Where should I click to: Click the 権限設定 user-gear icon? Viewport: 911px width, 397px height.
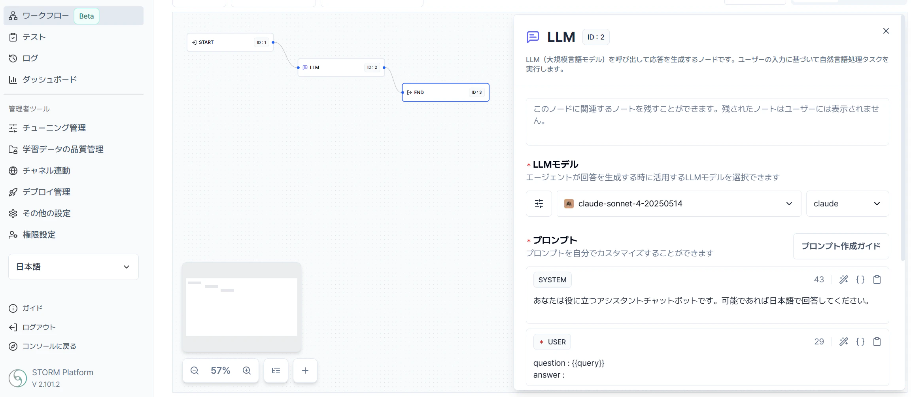(13, 235)
